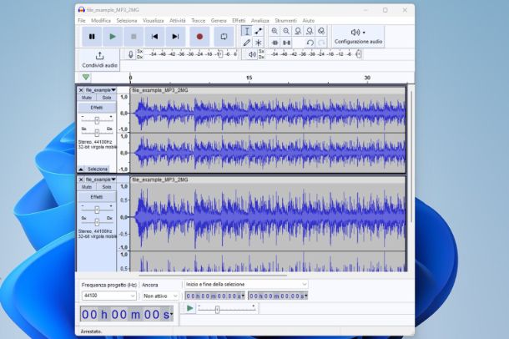Adjust first track's Sx/Dx pan slider
The width and height of the screenshot is (509, 339).
[x=97, y=133]
